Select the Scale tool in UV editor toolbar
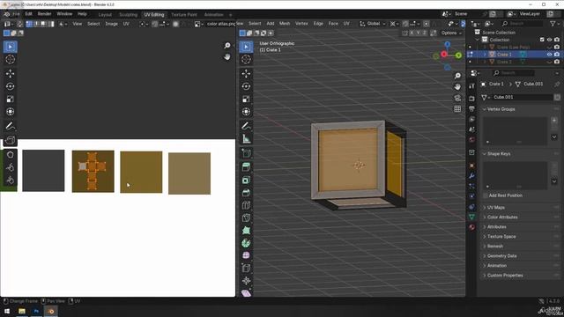Viewport: 564px width, 317px height. (x=10, y=99)
